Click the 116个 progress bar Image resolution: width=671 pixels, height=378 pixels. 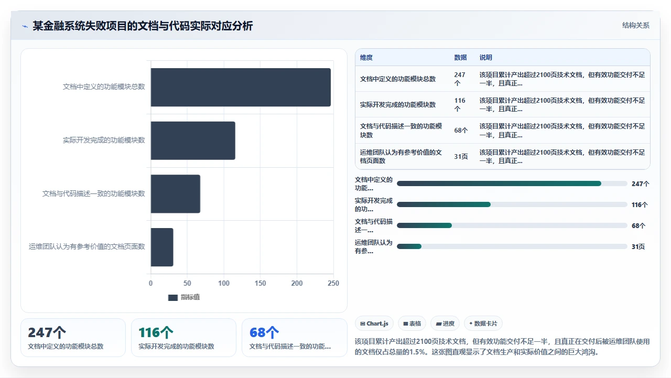pos(512,204)
